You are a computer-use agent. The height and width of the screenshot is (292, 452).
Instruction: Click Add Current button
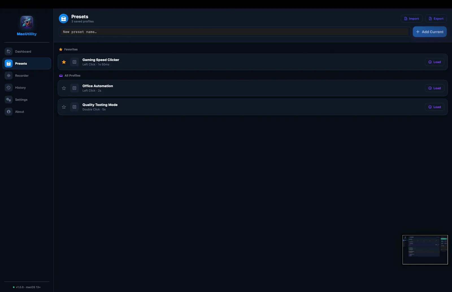click(x=430, y=32)
